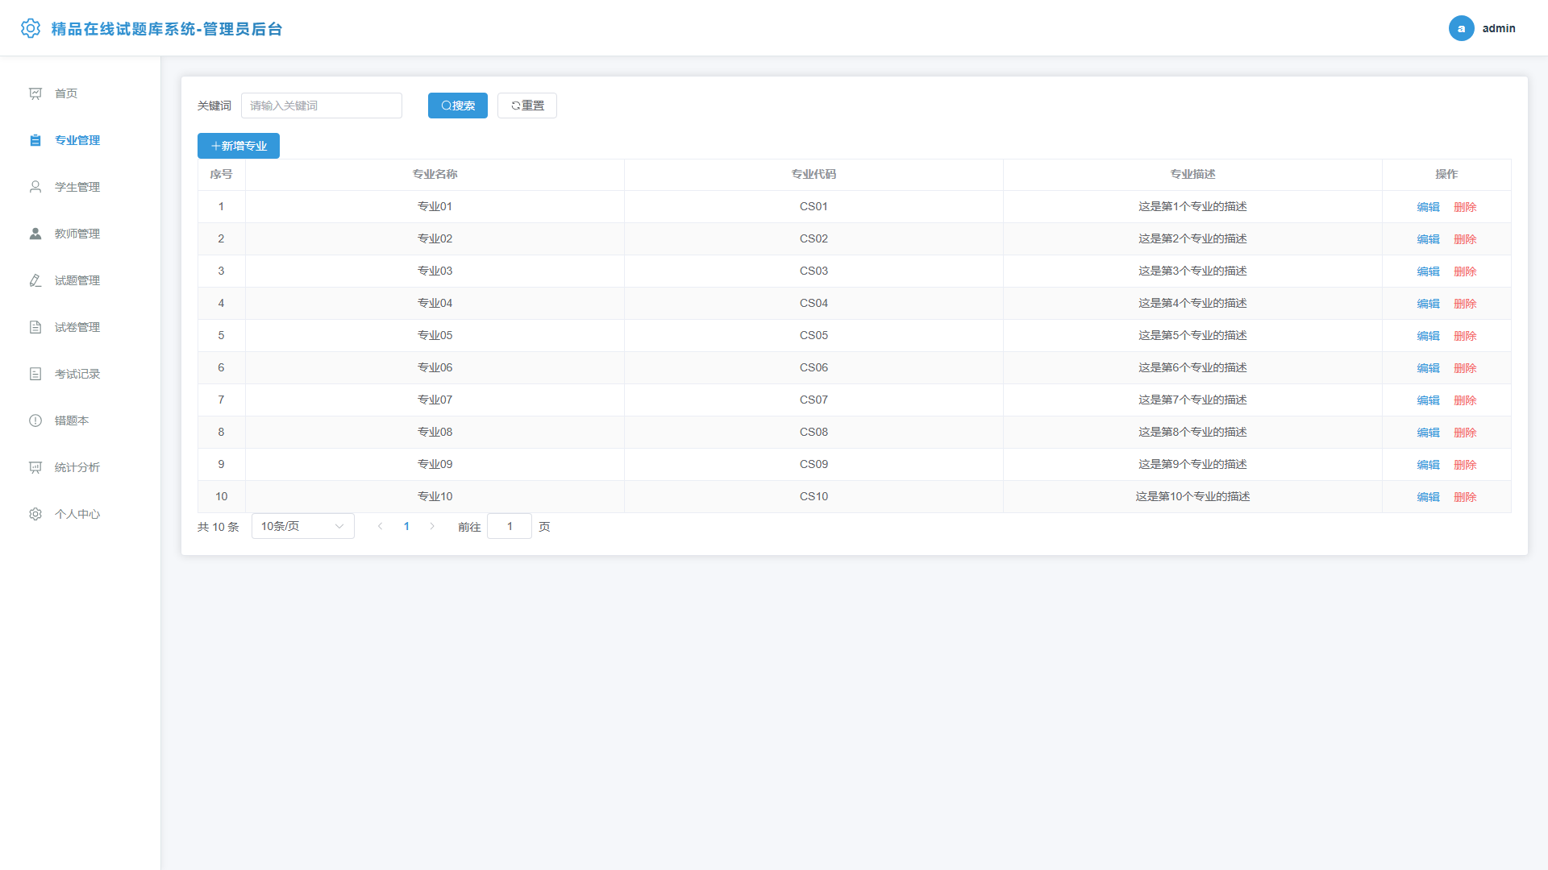The width and height of the screenshot is (1548, 870).
Task: Click the 搜索 button
Action: tap(458, 106)
